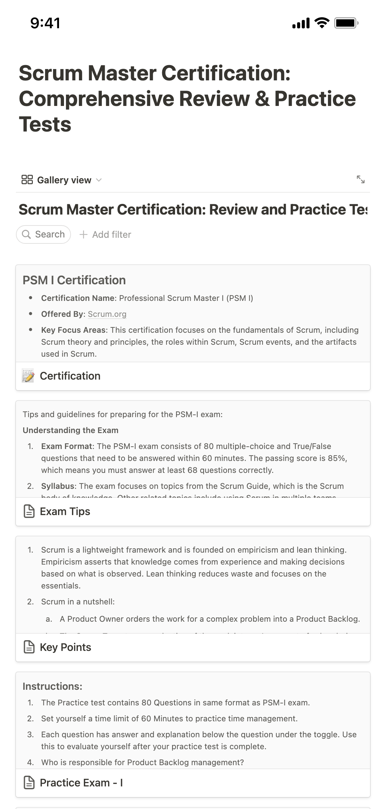Open the Exam Tips card title
This screenshot has height=809, width=373.
(65, 511)
